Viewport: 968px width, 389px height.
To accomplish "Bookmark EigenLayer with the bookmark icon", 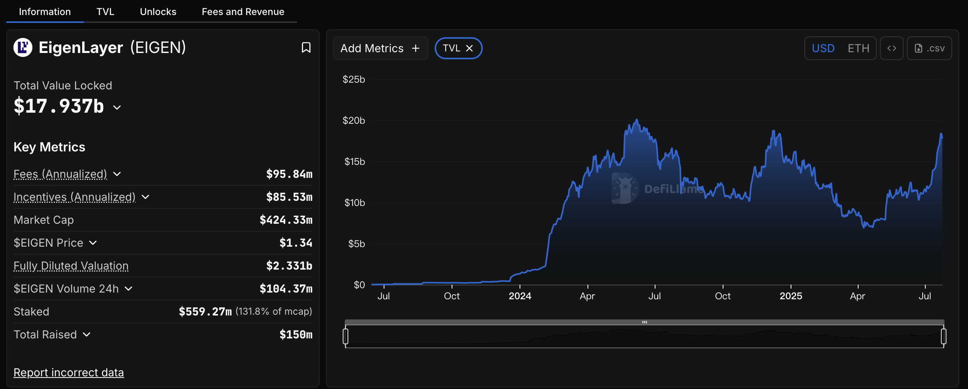I will coord(306,47).
